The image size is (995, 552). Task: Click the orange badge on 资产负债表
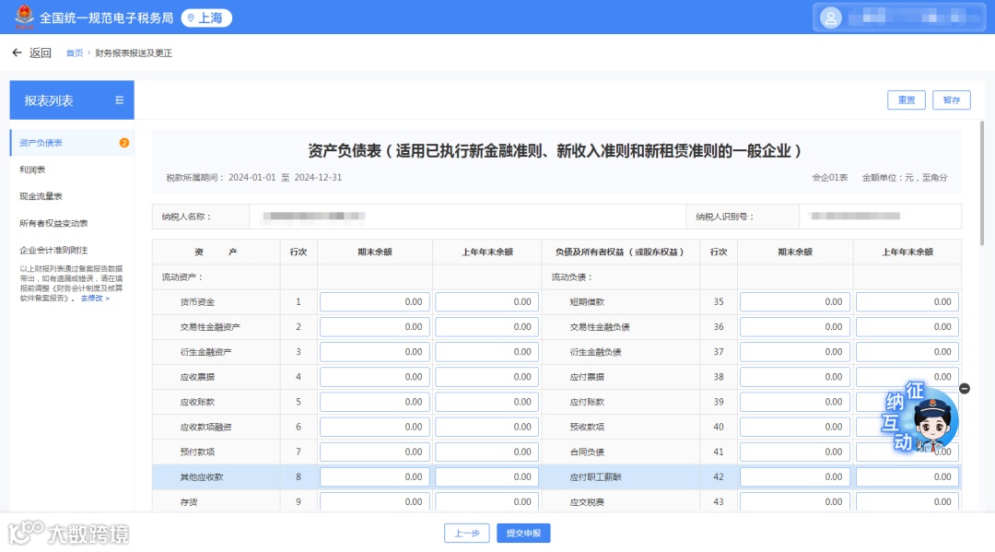123,143
